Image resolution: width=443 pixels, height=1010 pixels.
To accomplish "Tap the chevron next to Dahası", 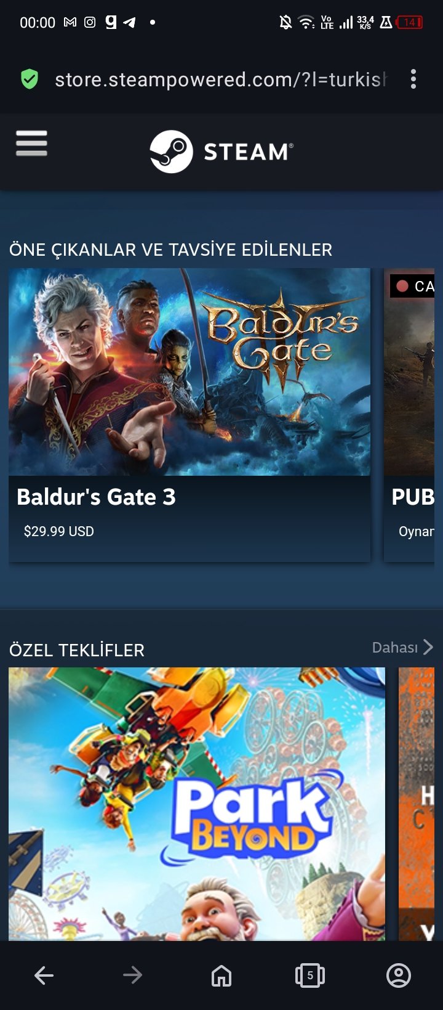I will (x=428, y=647).
